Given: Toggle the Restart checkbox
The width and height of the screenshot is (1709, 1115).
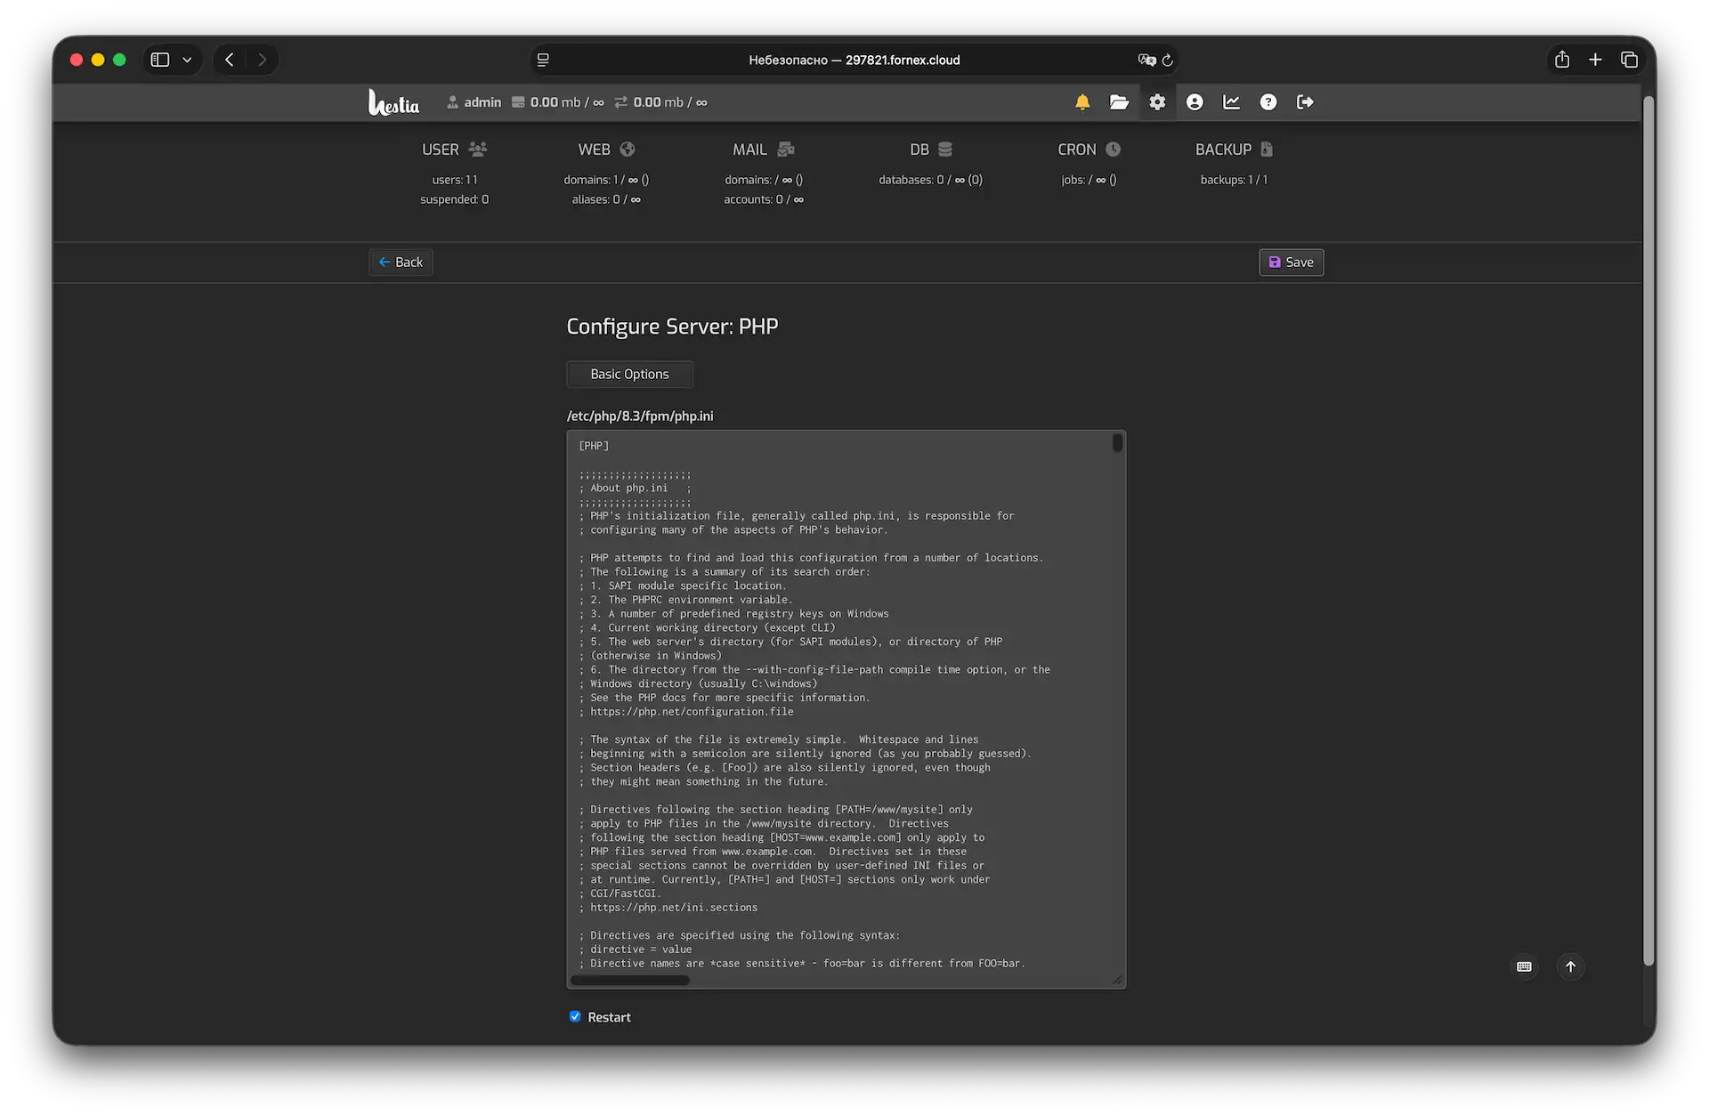Looking at the screenshot, I should tap(575, 1016).
